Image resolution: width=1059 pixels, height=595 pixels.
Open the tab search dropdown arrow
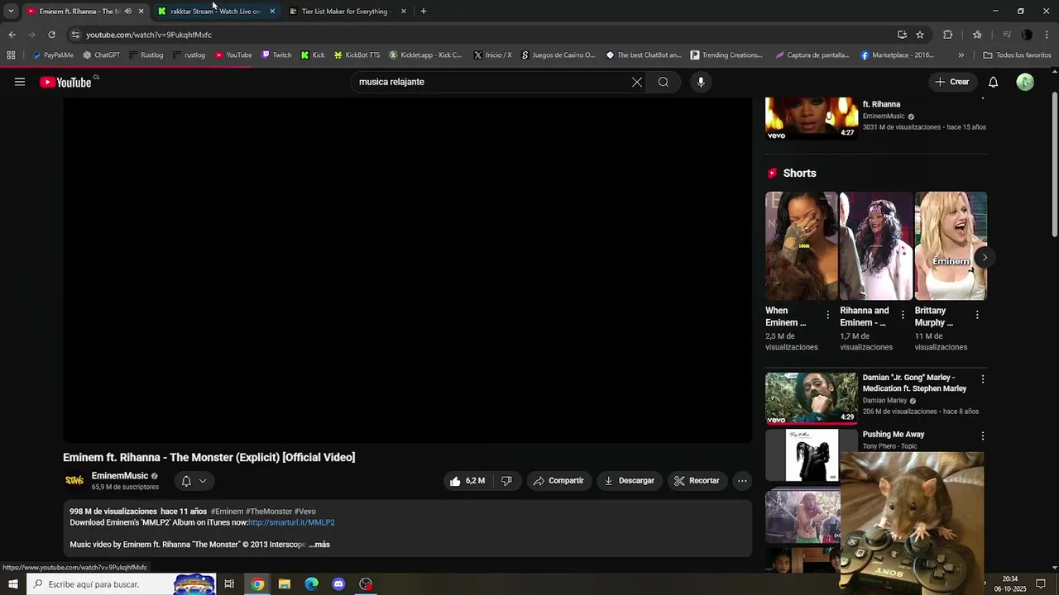[x=11, y=12]
